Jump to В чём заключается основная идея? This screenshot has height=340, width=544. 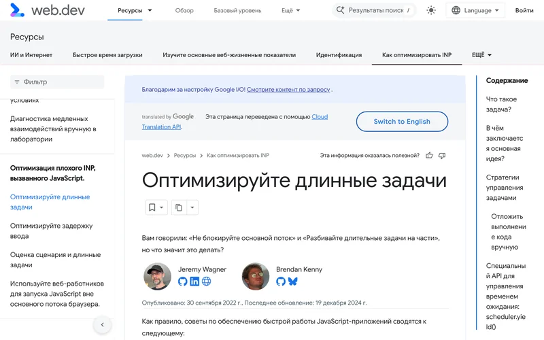pos(504,143)
